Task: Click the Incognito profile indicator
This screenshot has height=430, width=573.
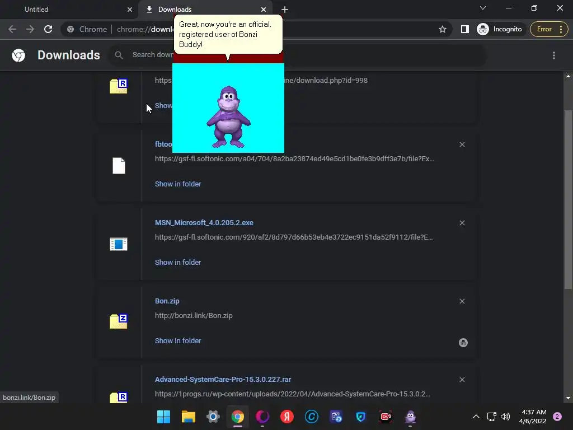Action: point(500,29)
